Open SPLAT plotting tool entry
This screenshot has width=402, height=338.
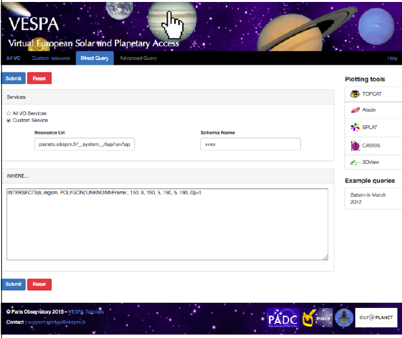click(x=373, y=127)
